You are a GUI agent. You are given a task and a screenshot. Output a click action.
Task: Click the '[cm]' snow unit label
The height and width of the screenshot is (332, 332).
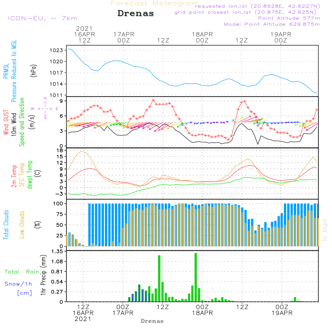tap(25, 293)
